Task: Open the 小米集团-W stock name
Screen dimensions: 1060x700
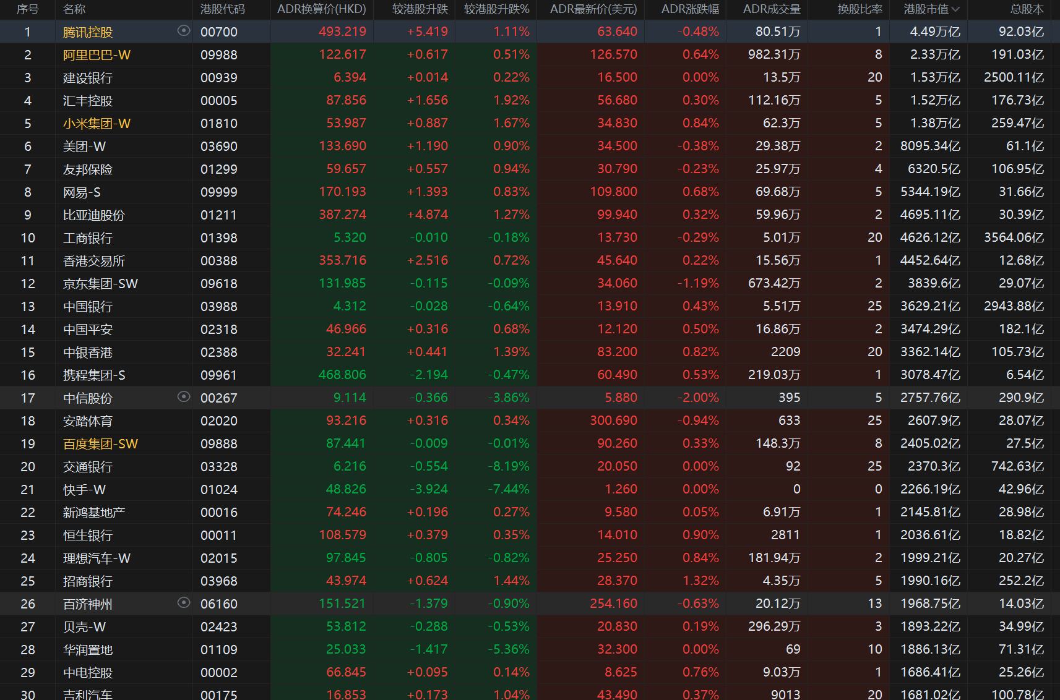Action: [97, 124]
